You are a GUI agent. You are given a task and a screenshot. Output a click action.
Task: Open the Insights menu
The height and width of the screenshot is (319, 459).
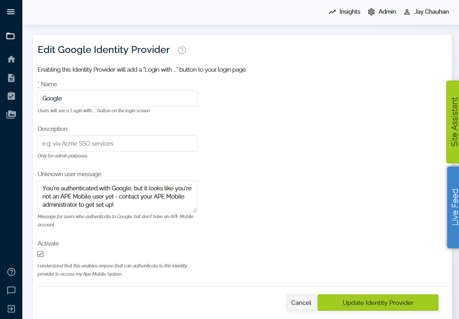[x=344, y=12]
